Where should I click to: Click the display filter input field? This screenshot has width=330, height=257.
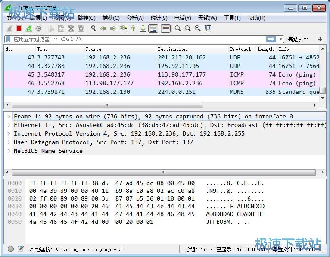pos(139,39)
